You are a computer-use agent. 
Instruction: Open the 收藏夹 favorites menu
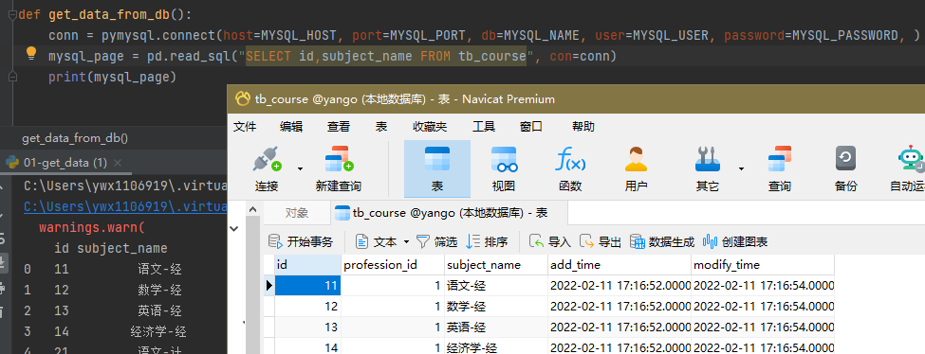pos(430,127)
